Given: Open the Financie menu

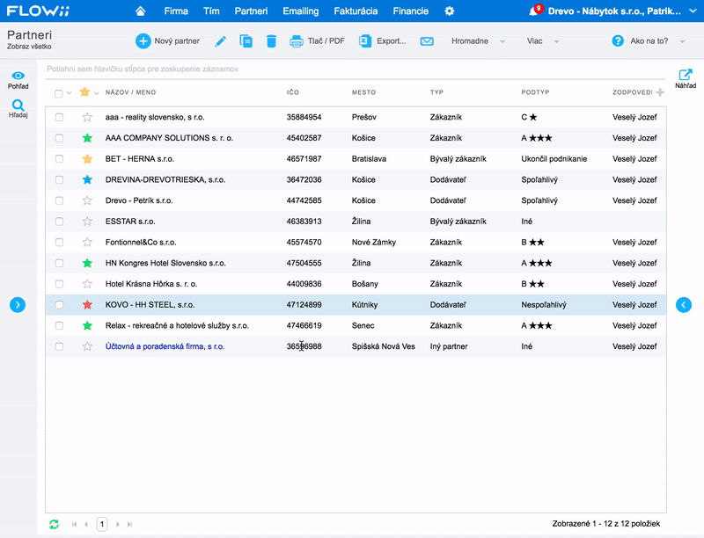Looking at the screenshot, I should [410, 11].
